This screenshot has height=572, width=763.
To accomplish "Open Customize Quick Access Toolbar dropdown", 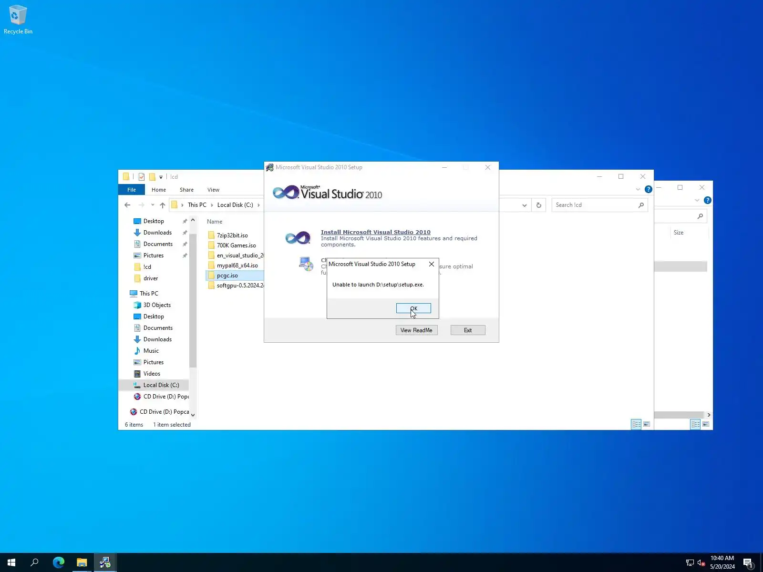I will [x=161, y=177].
